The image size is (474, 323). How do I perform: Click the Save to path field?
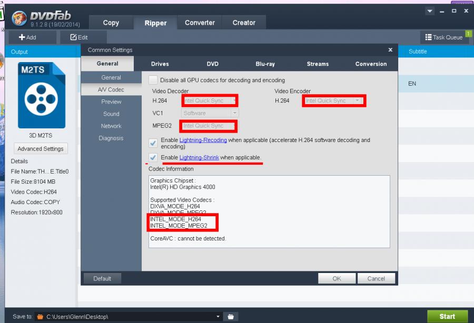pos(129,316)
